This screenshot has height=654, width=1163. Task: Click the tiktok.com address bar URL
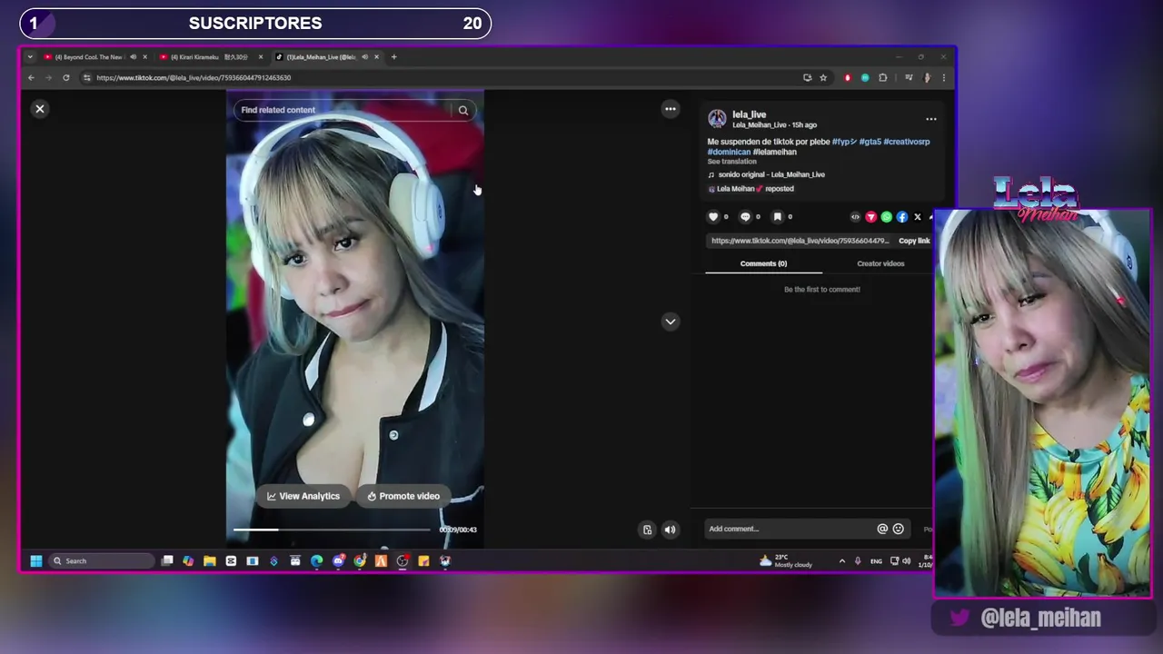(194, 78)
